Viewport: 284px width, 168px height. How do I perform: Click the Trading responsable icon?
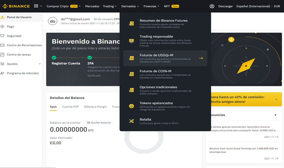point(132,41)
